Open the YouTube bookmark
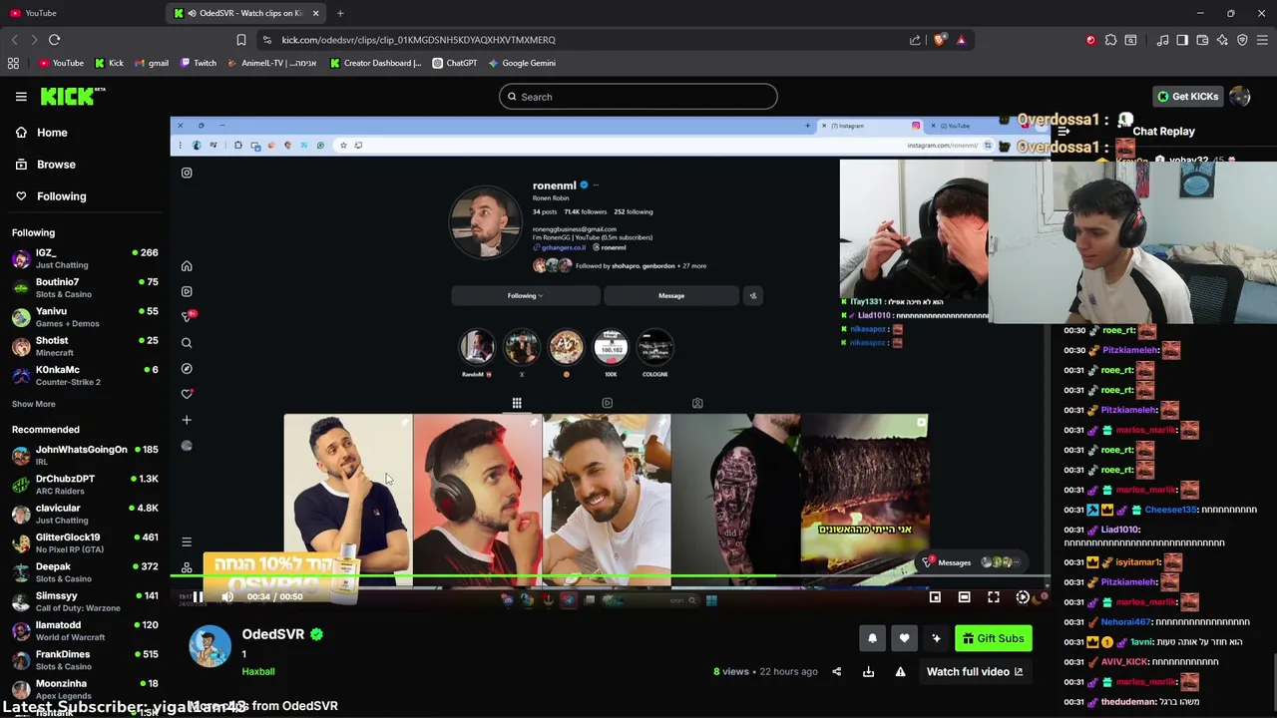The width and height of the screenshot is (1277, 718). coord(61,63)
